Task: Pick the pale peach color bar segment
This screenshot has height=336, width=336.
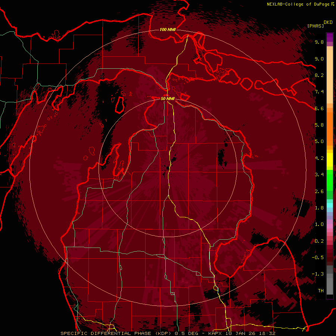Action: point(330,77)
